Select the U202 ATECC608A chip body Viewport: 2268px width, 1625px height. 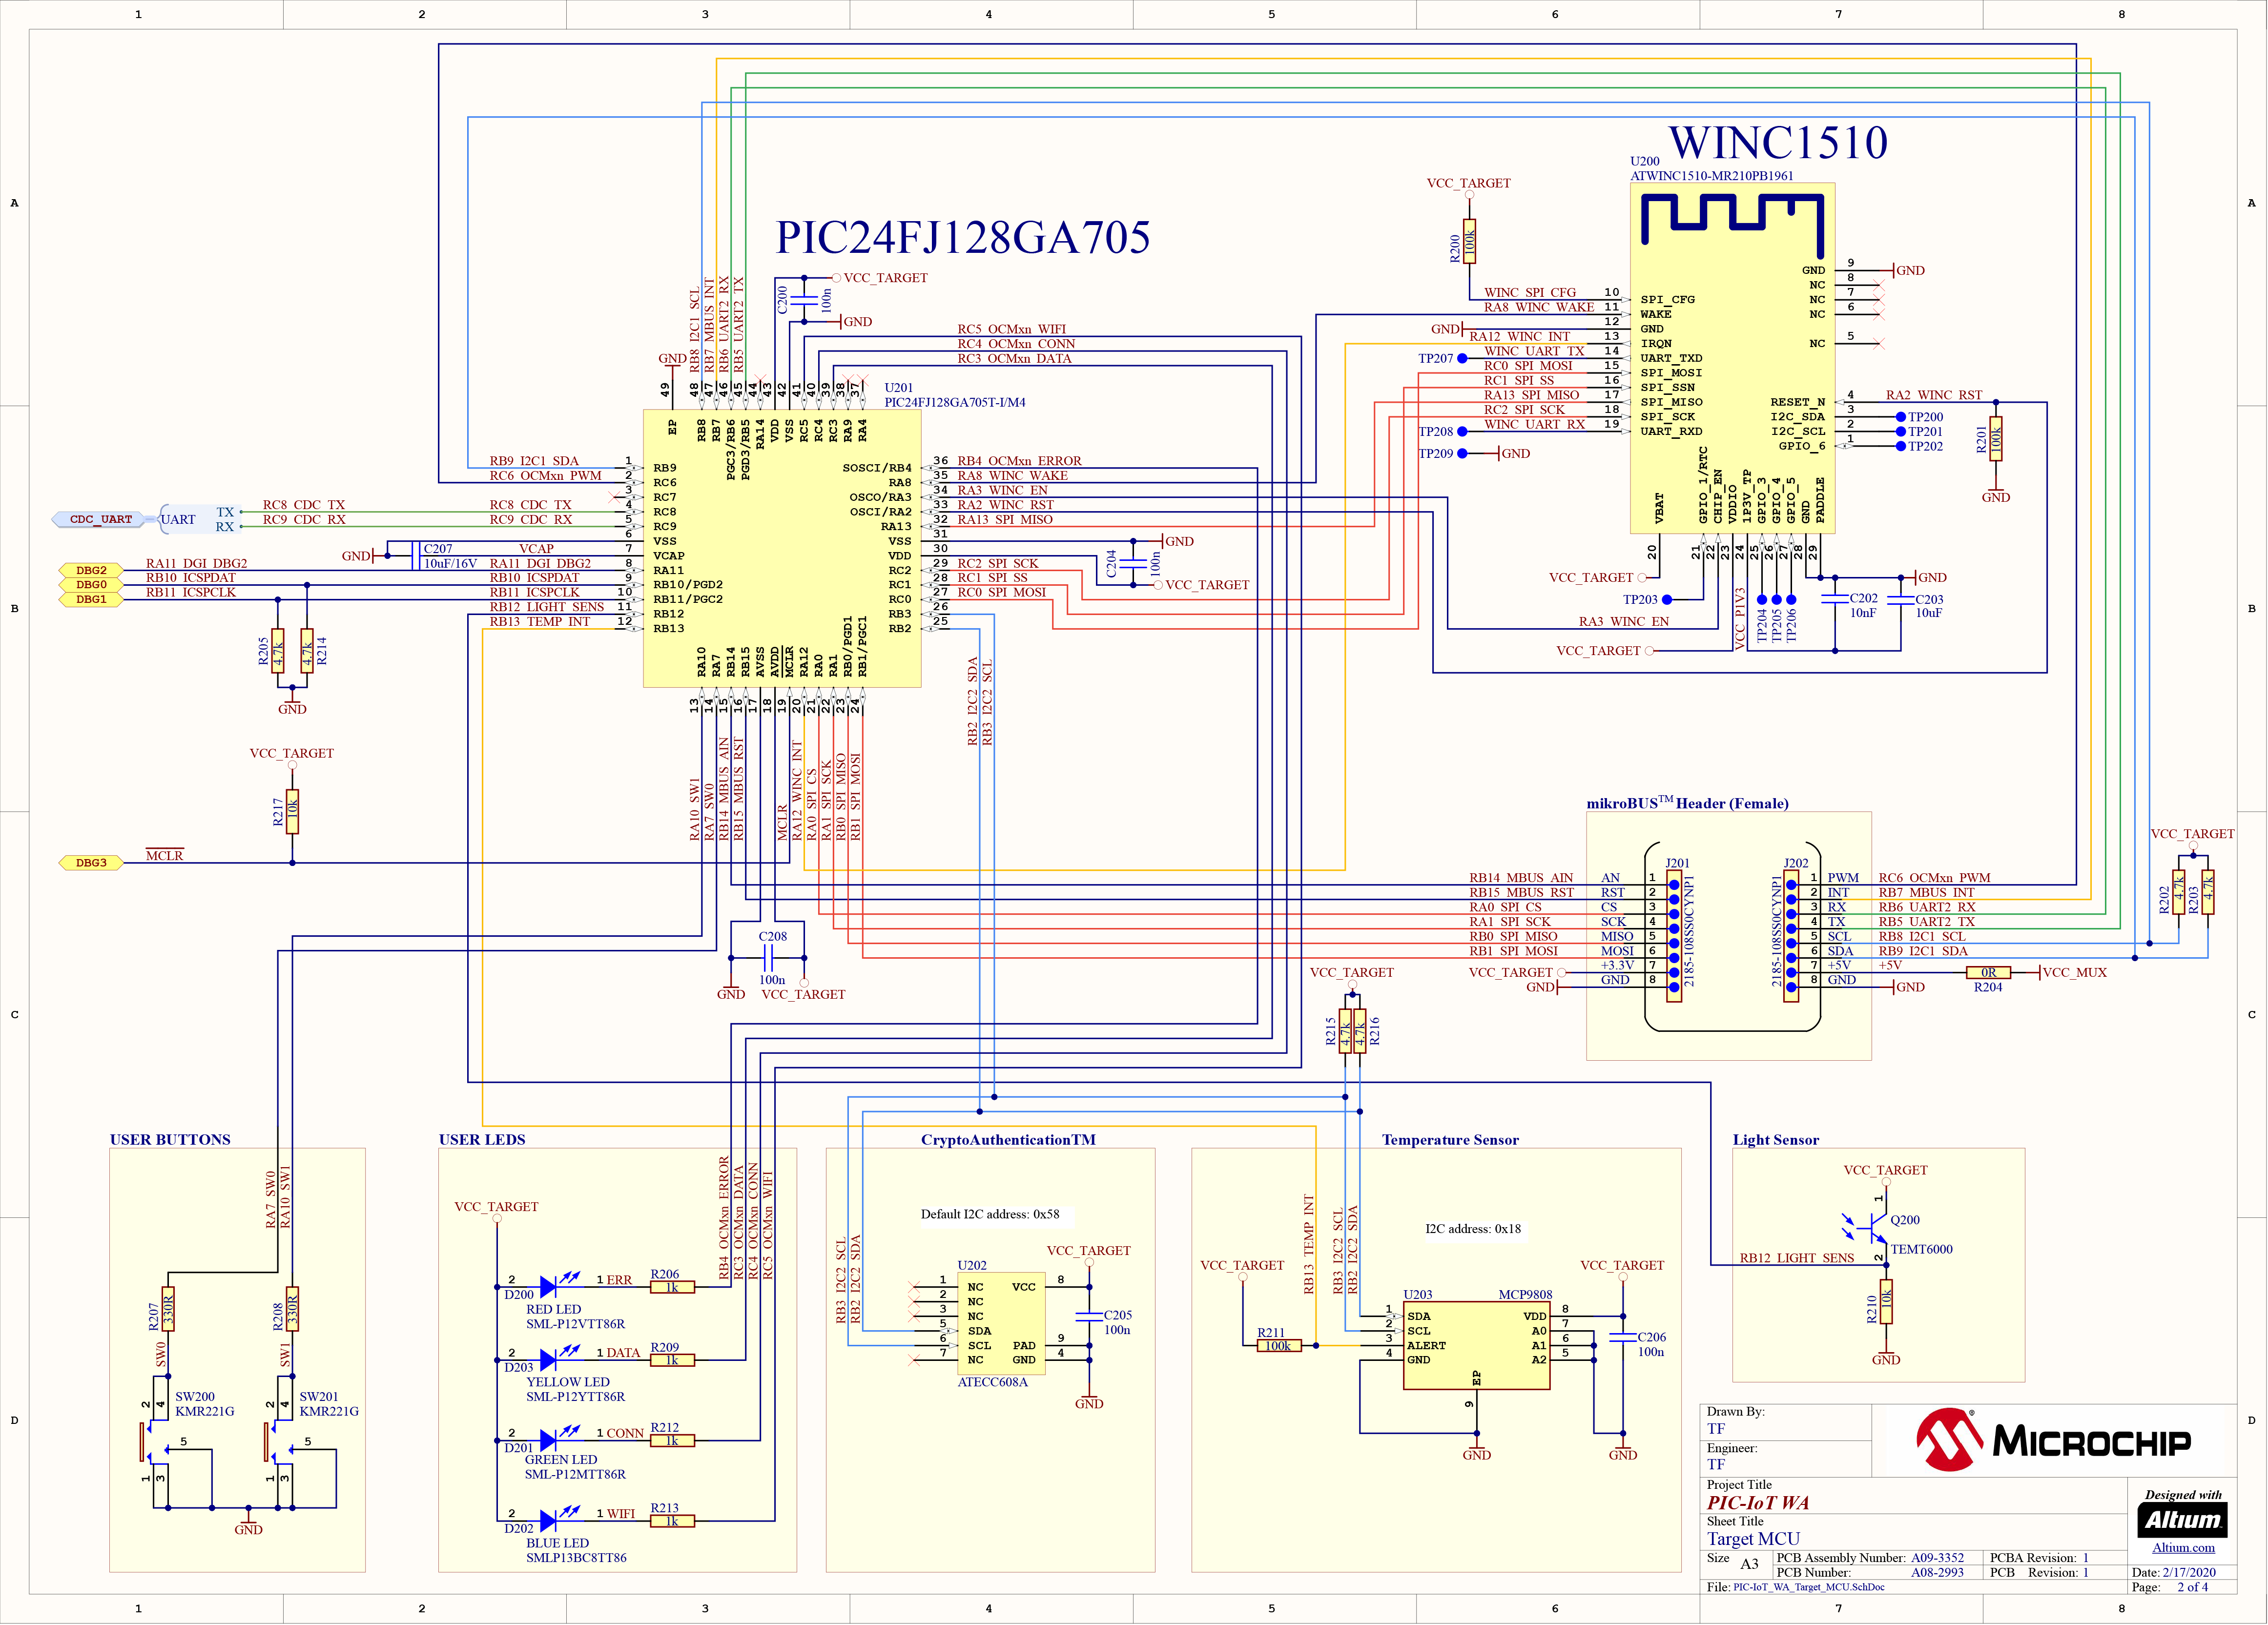click(1002, 1323)
